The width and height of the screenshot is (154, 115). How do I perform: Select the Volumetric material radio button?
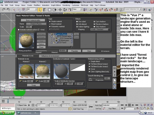point(50,26)
